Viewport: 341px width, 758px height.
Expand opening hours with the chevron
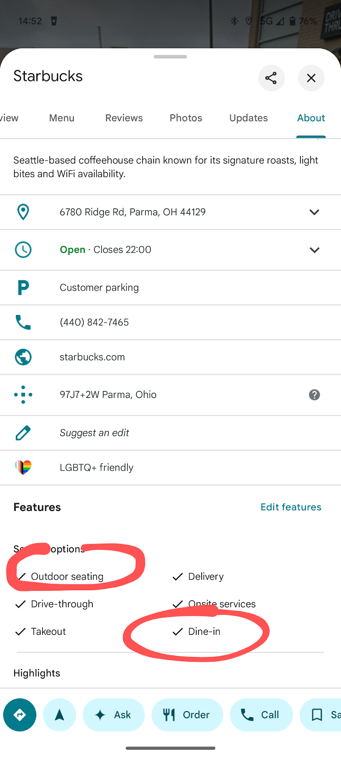(314, 250)
